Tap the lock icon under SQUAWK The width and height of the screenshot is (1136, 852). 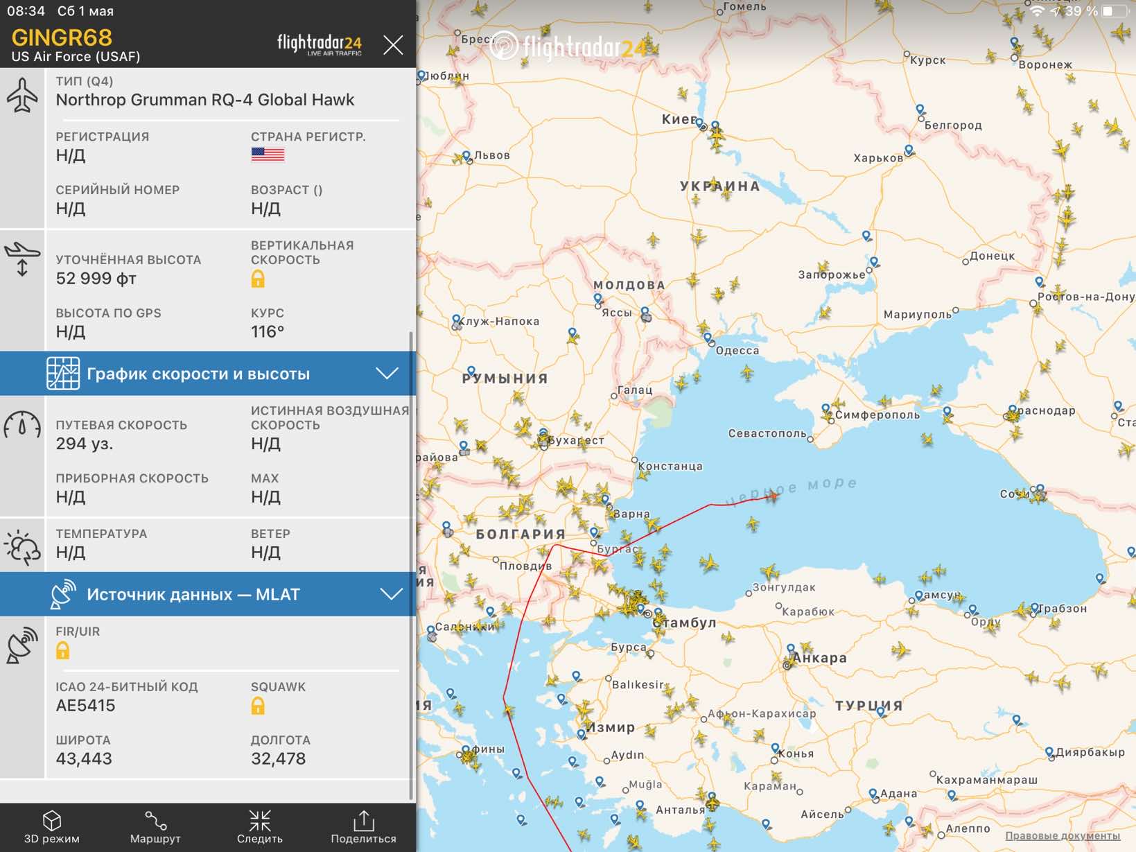(x=258, y=706)
